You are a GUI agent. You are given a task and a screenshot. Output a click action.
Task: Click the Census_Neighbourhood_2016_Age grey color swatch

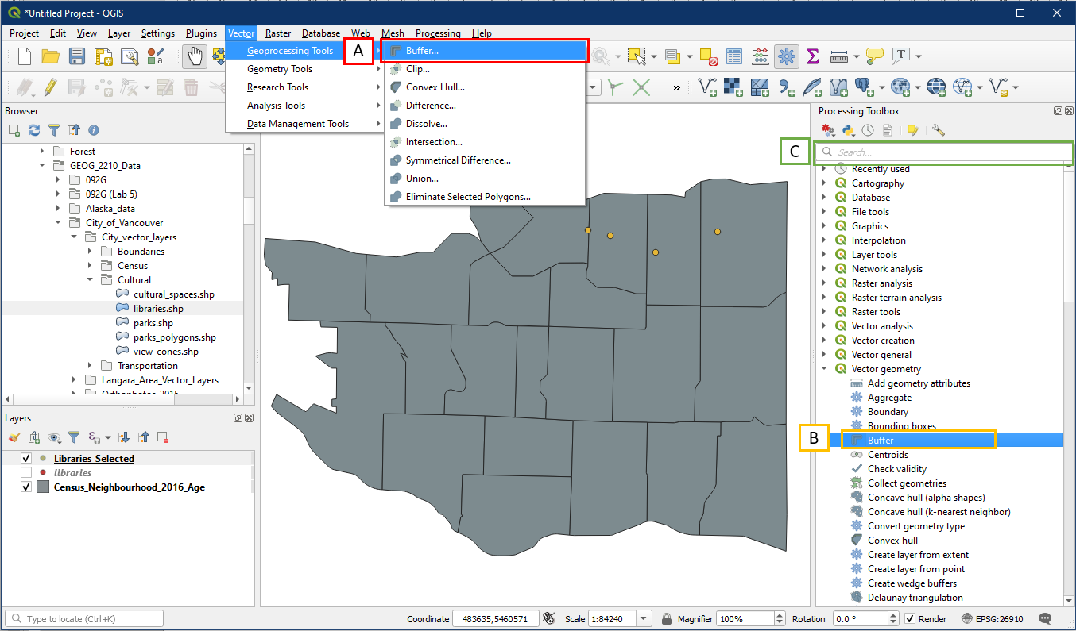43,487
